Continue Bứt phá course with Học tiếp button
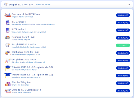Viewport: 134px width, 98px height. coord(123,45)
